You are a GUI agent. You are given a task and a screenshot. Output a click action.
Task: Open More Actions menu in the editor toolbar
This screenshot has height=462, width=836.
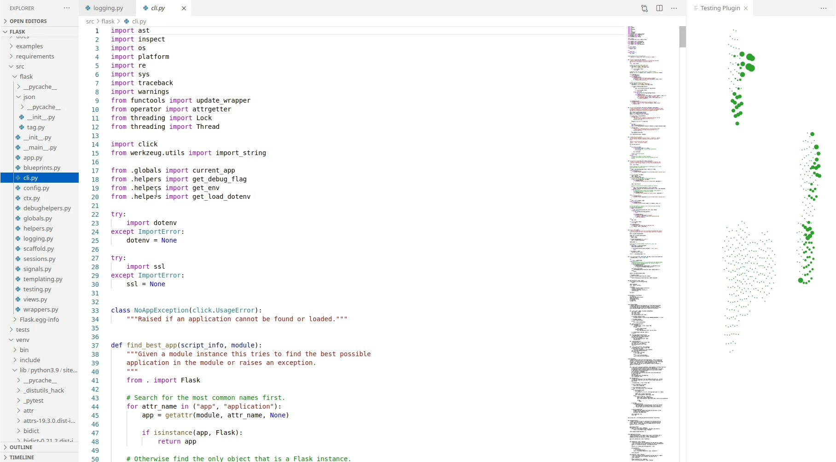tap(674, 8)
